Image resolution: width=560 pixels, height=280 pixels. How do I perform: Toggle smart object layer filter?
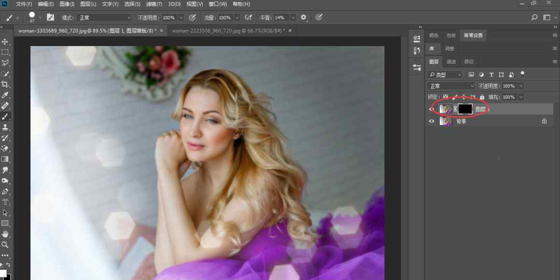click(x=511, y=75)
